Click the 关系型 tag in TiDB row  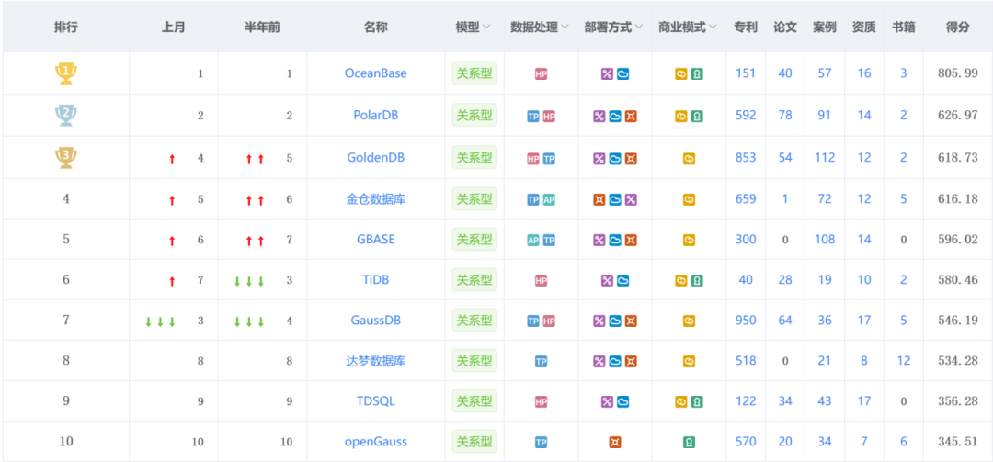click(x=474, y=279)
